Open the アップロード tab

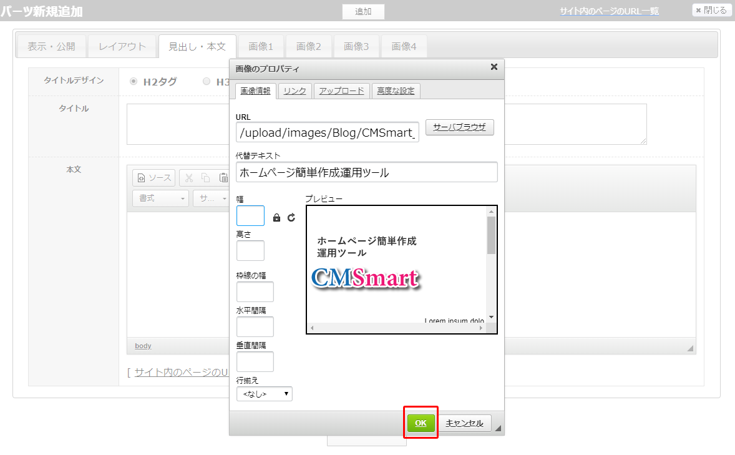tap(341, 91)
